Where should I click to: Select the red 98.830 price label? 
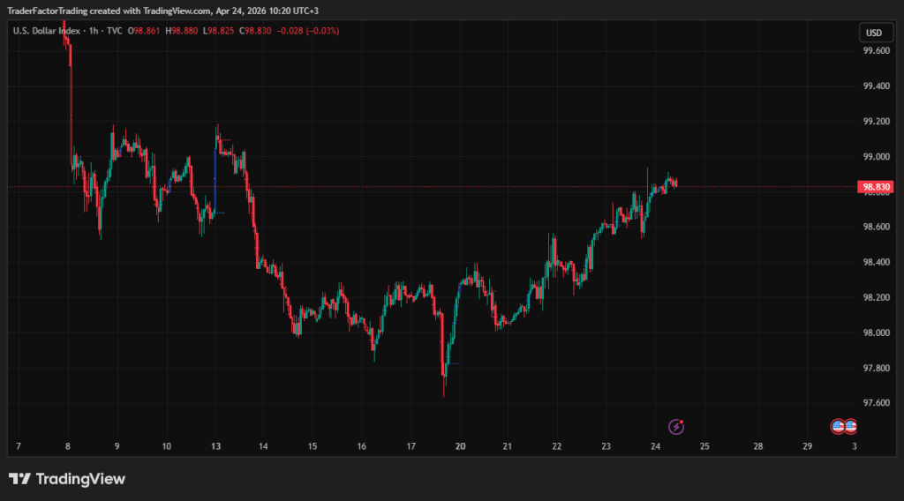[876, 187]
